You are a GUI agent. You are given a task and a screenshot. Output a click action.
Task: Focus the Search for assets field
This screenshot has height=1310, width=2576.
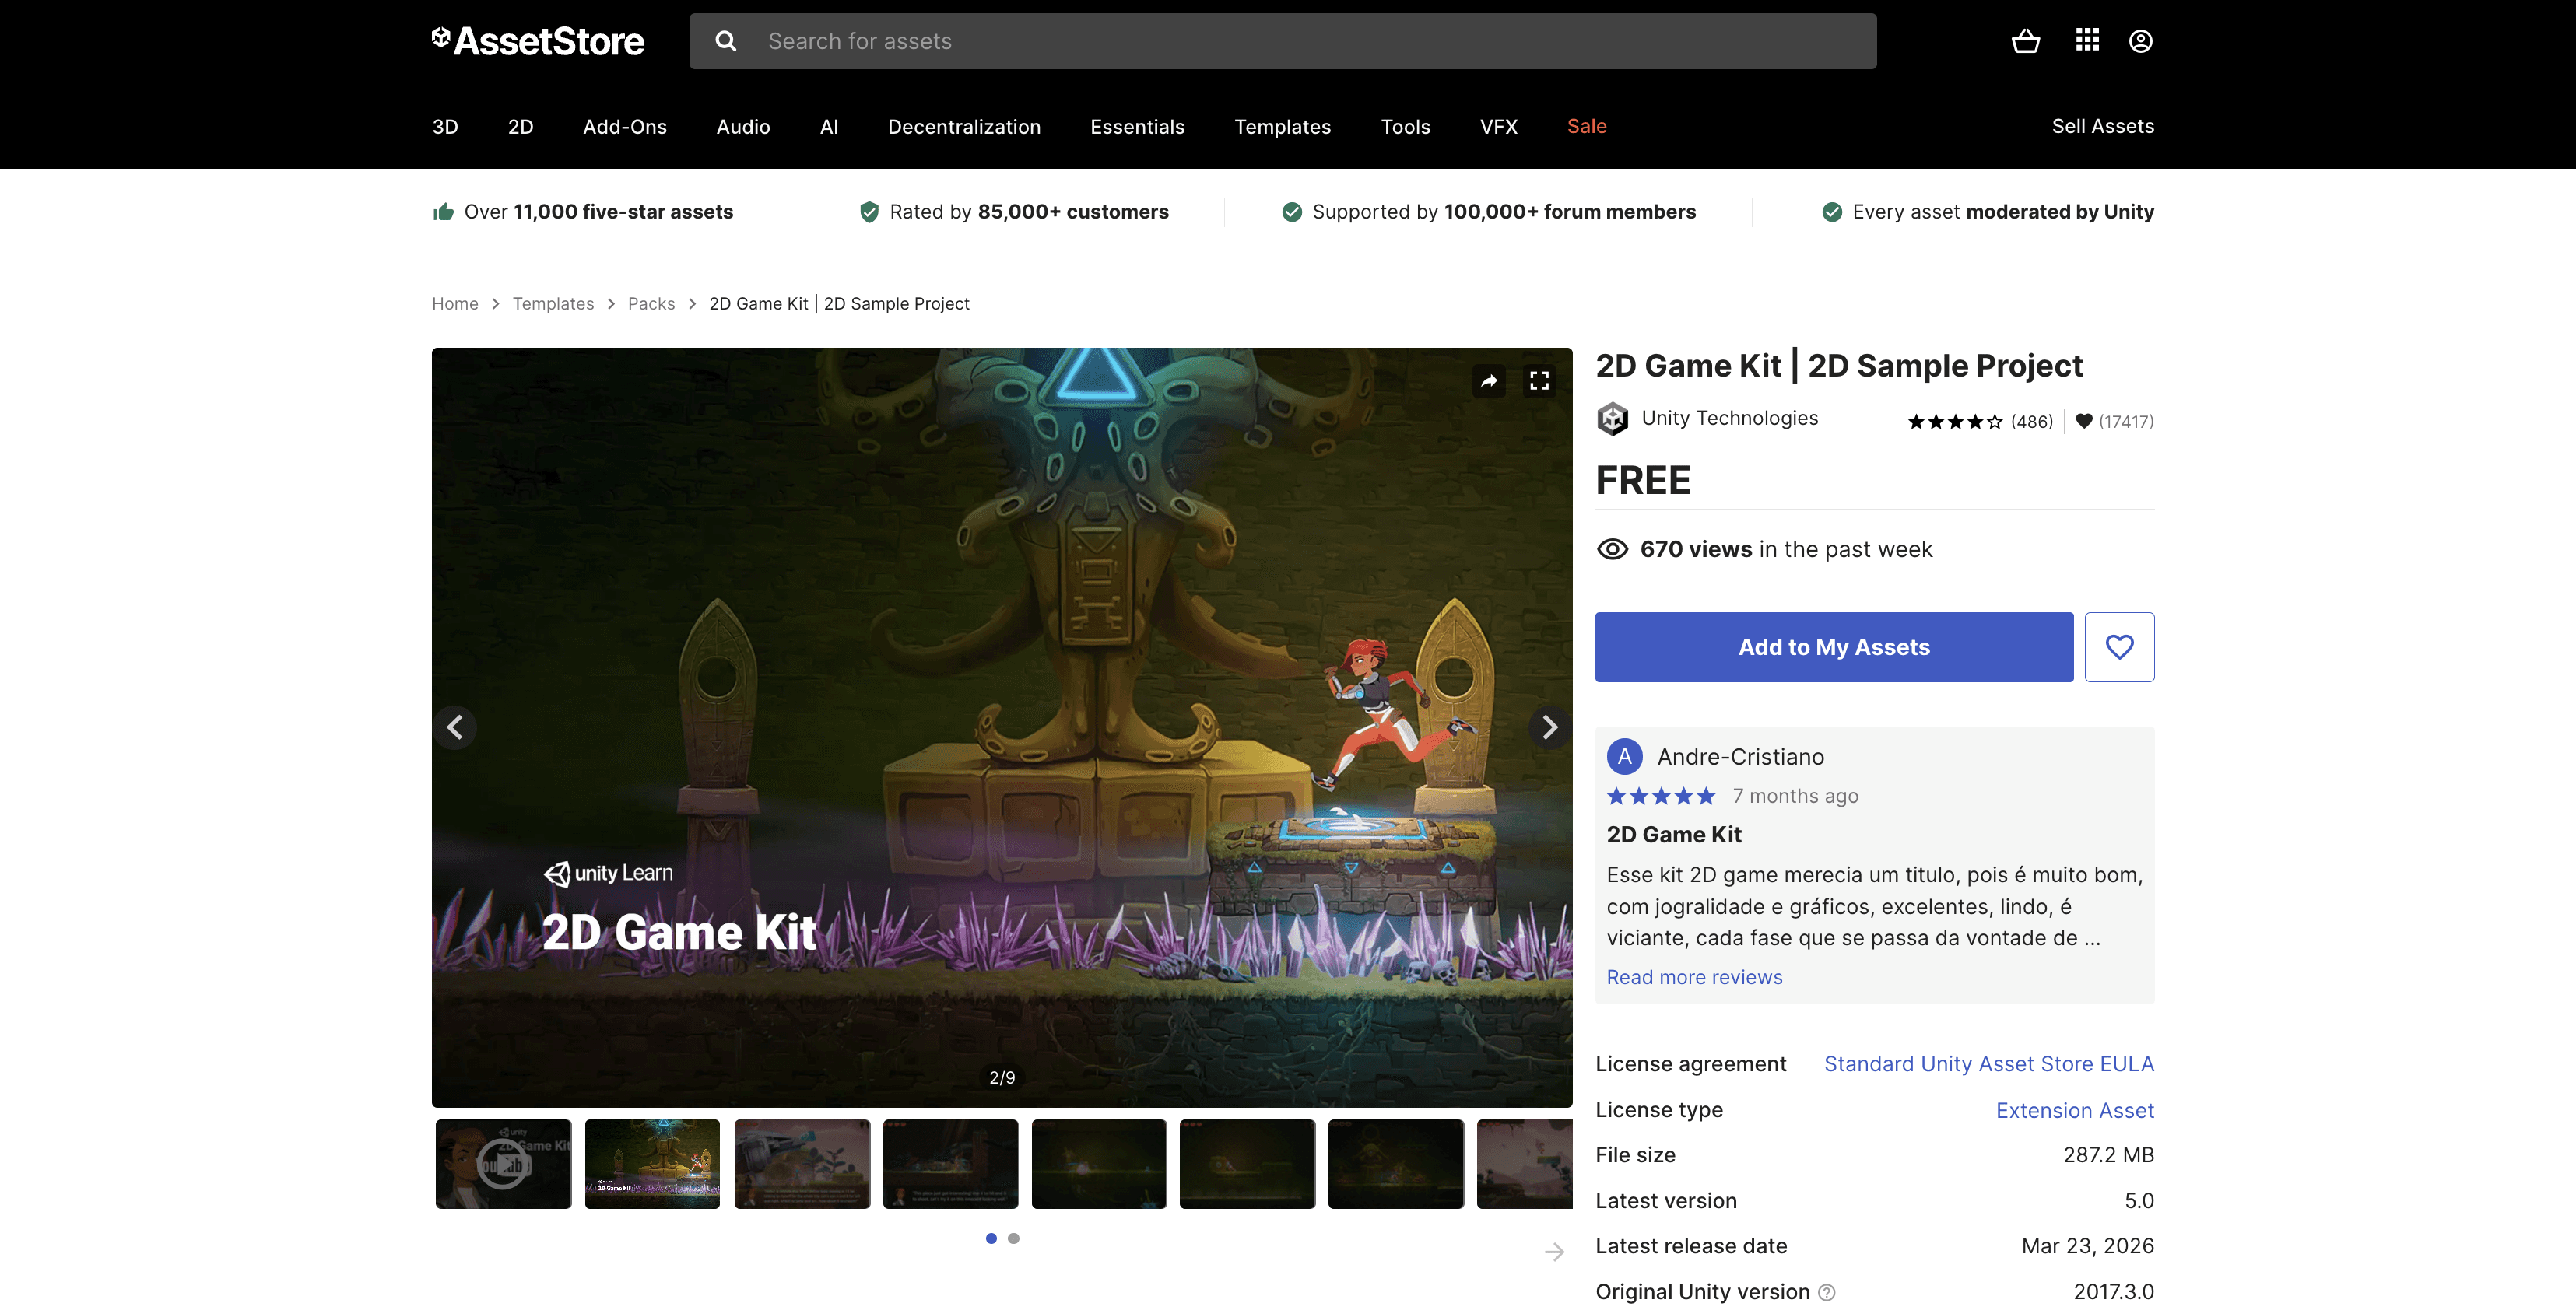[x=1282, y=41]
